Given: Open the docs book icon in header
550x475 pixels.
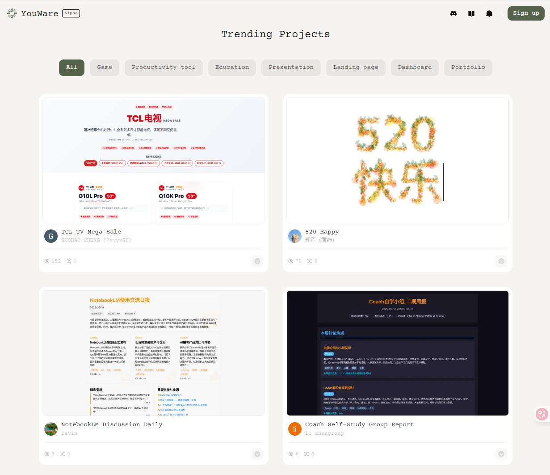Looking at the screenshot, I should click(x=471, y=13).
